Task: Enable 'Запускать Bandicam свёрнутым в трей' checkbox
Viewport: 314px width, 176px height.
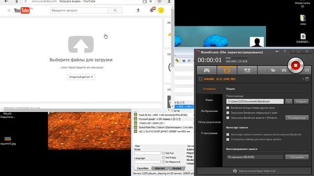Action: [228, 113]
